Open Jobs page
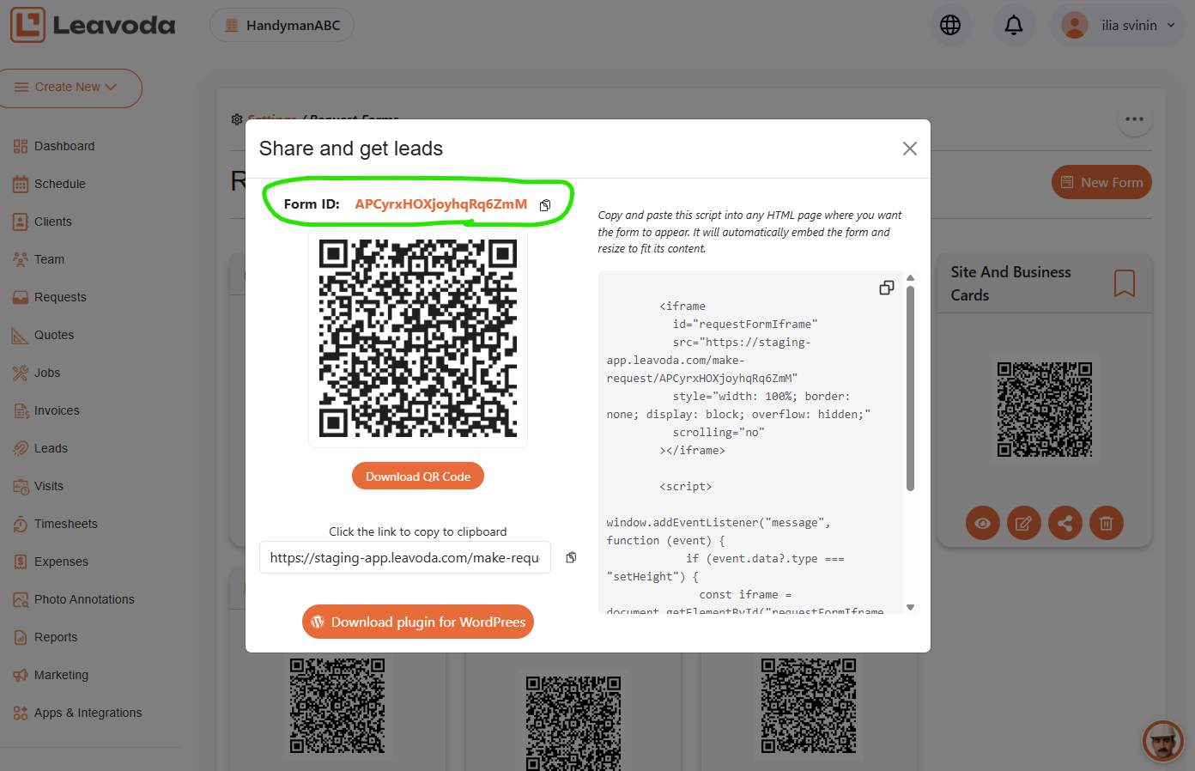The width and height of the screenshot is (1195, 771). point(47,373)
